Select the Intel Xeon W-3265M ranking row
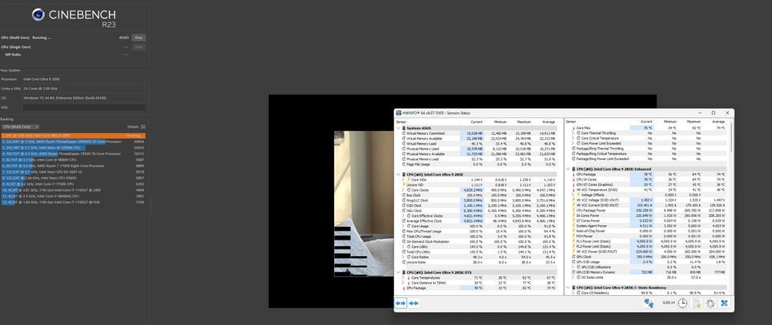Viewport: 772px width, 325px height. 73,147
